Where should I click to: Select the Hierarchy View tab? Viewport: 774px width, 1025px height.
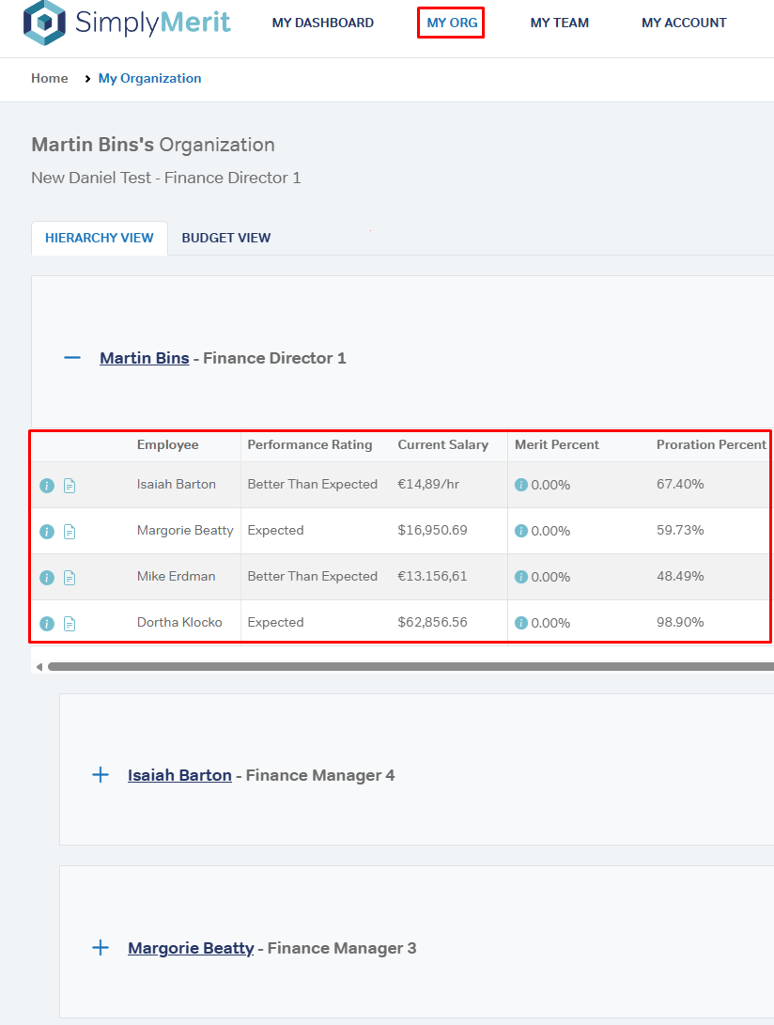100,238
